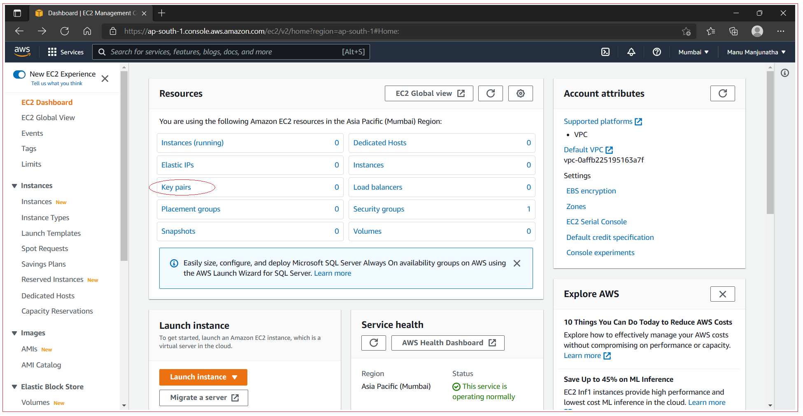Expand the Launch instance dropdown arrow

235,377
